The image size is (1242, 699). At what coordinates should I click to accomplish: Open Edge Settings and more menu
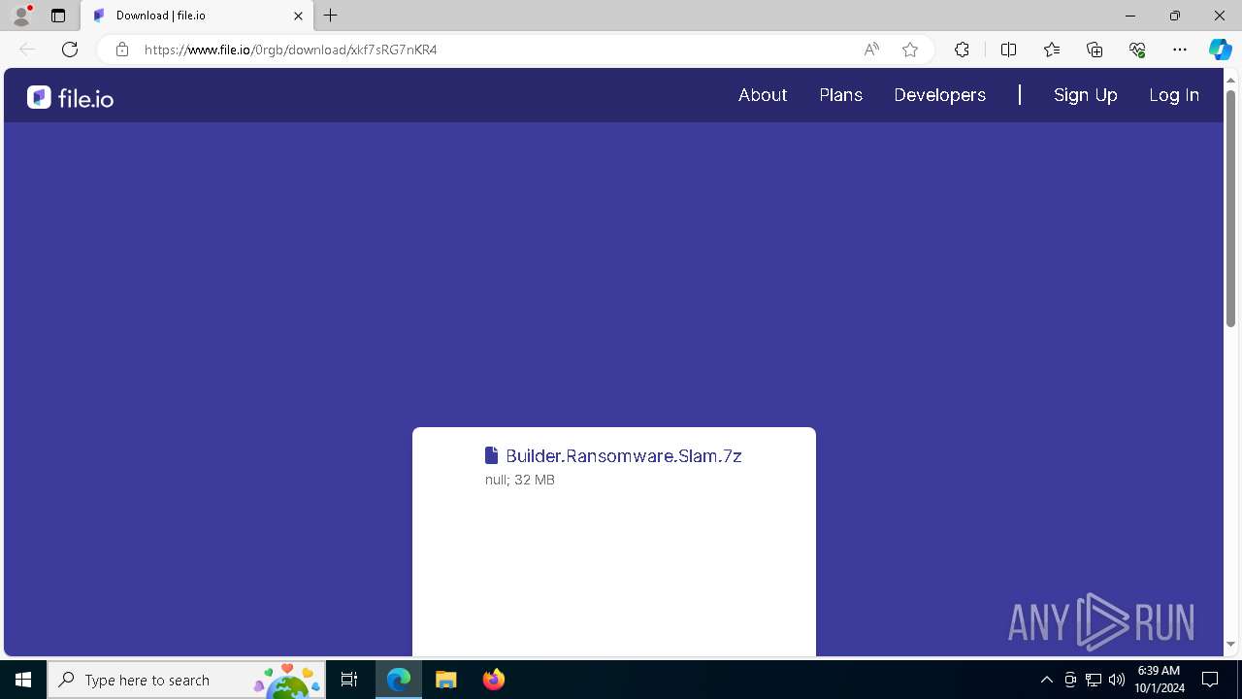1180,50
